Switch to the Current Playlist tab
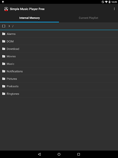The width and height of the screenshot is (118, 158). point(88,18)
